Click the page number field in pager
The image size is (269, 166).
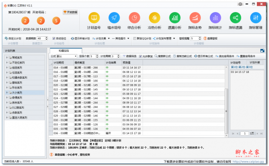(244, 133)
